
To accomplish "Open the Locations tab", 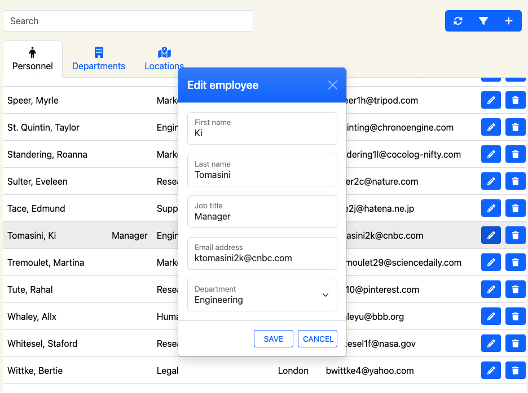I will (164, 59).
